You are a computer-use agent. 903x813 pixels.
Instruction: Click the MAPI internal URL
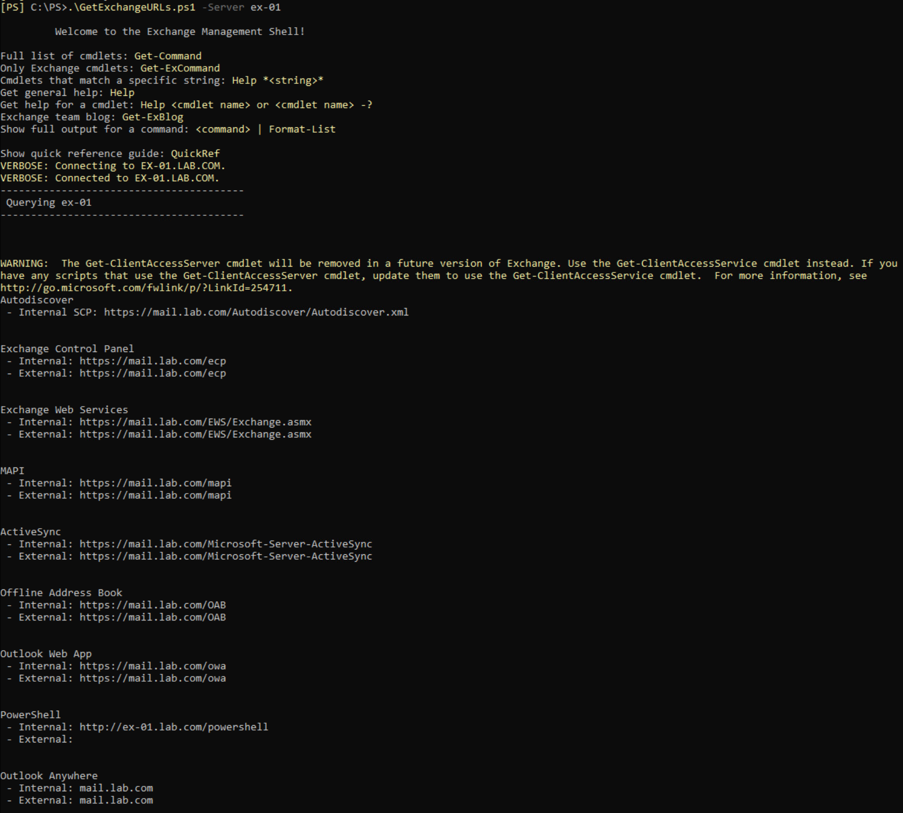156,483
